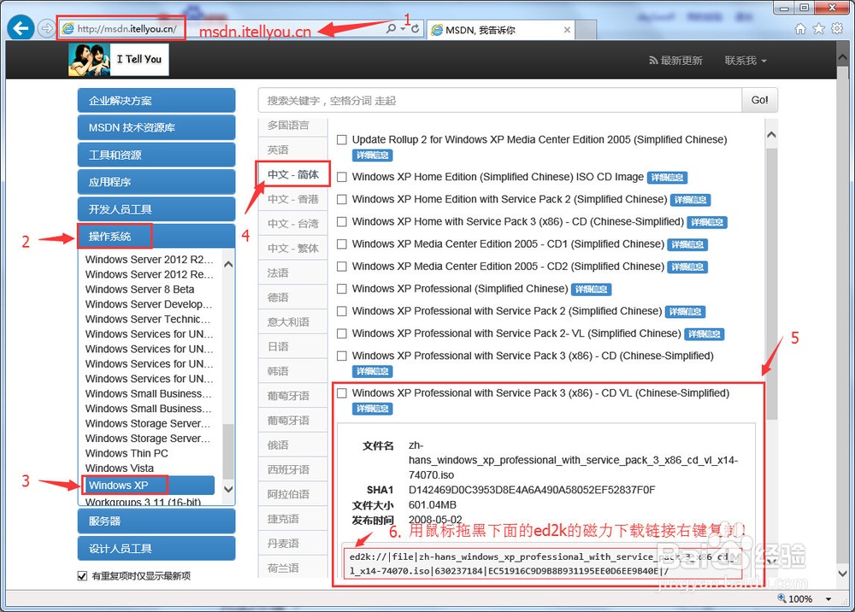Open the 100% zoom level dropdown
This screenshot has width=855, height=612.
(828, 599)
